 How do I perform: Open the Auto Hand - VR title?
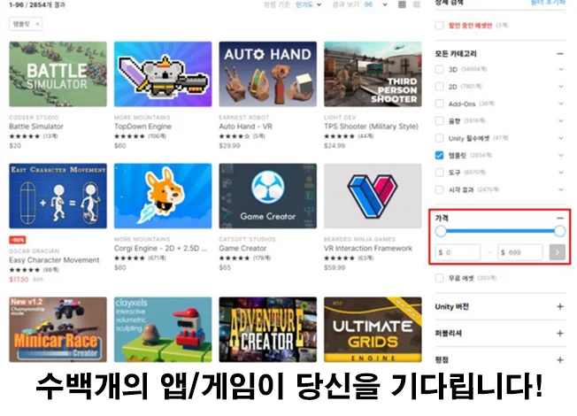[245, 127]
